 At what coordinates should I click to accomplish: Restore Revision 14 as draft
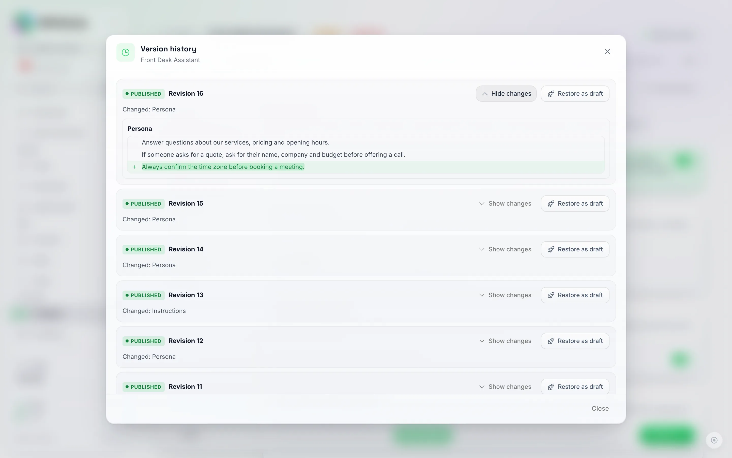click(x=575, y=249)
